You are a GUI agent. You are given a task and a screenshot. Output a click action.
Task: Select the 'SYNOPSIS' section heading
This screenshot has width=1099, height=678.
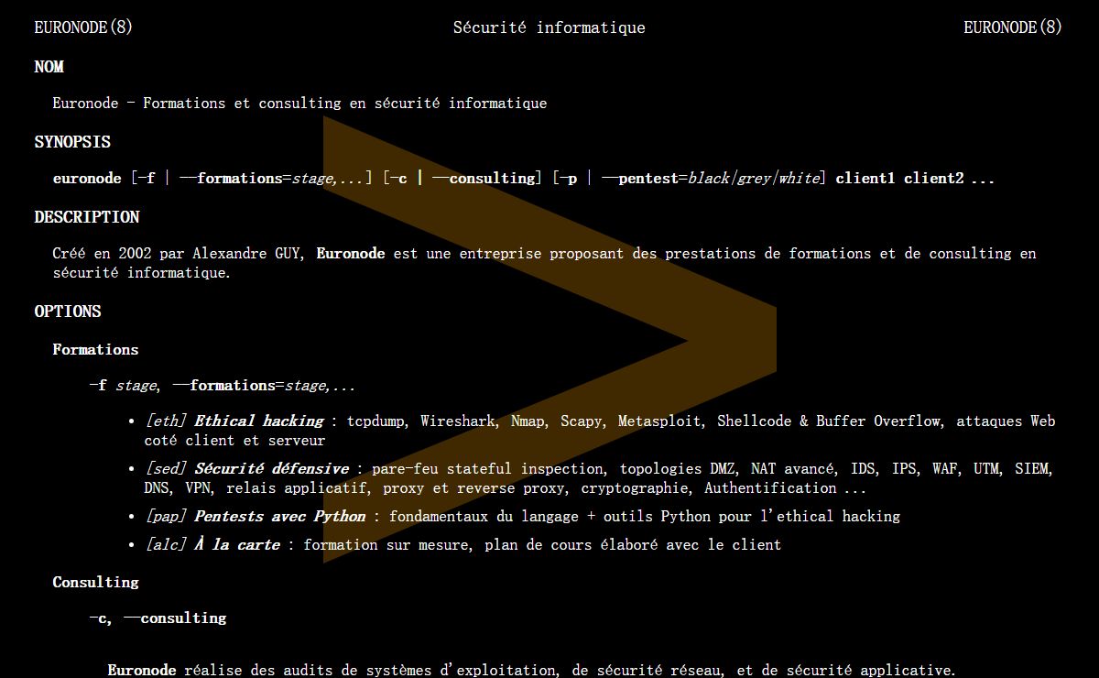(72, 142)
